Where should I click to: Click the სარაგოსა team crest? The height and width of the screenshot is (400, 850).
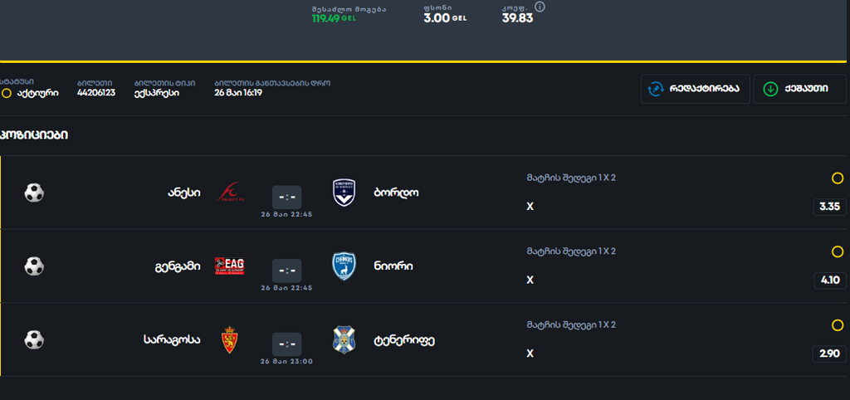point(230,340)
